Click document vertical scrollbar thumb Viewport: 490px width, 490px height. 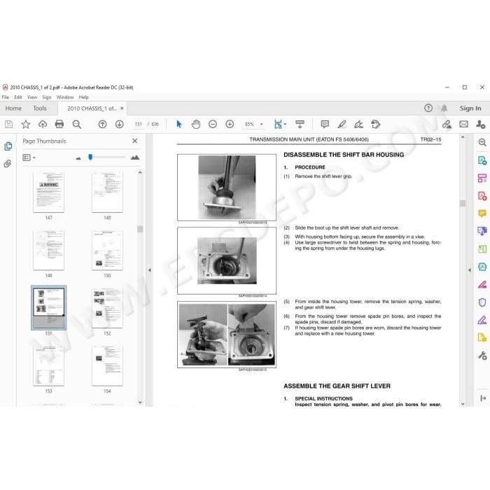pyautogui.click(x=463, y=204)
